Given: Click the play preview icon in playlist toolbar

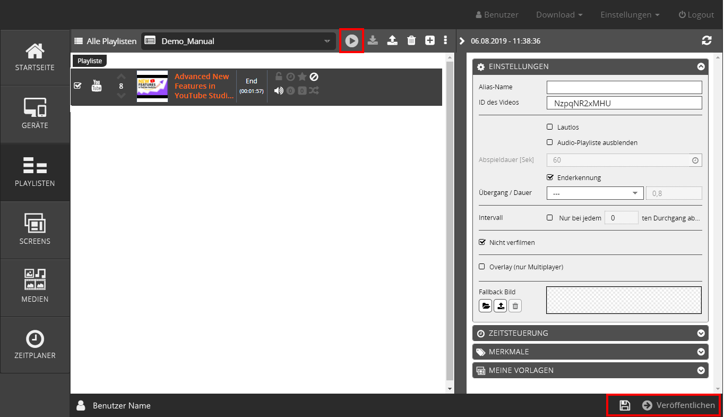Looking at the screenshot, I should (351, 41).
